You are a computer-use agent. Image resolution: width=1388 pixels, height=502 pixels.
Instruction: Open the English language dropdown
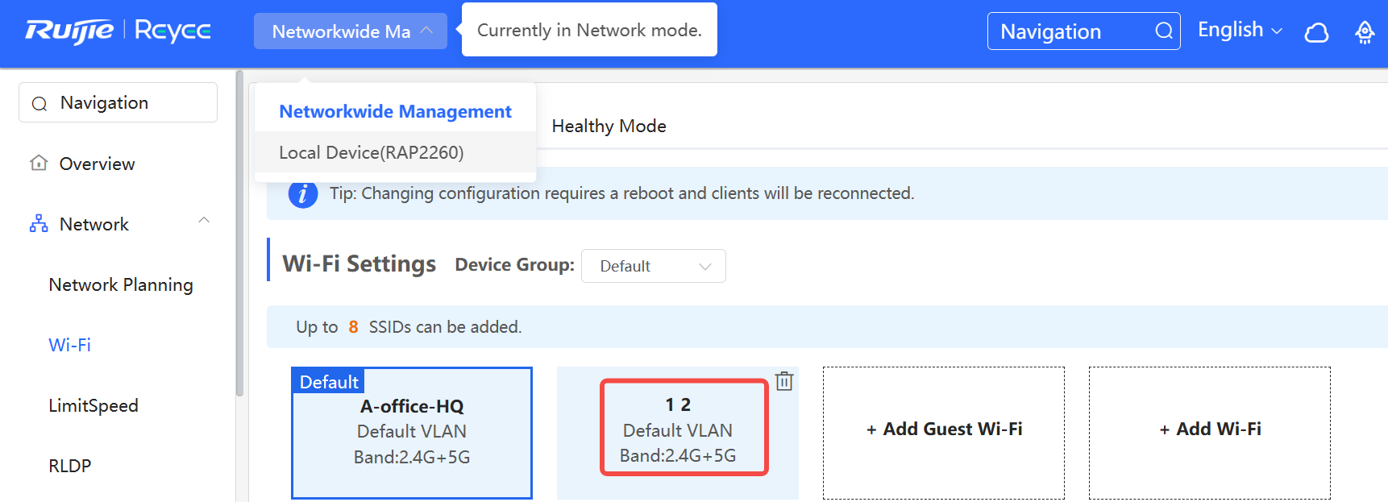point(1239,30)
